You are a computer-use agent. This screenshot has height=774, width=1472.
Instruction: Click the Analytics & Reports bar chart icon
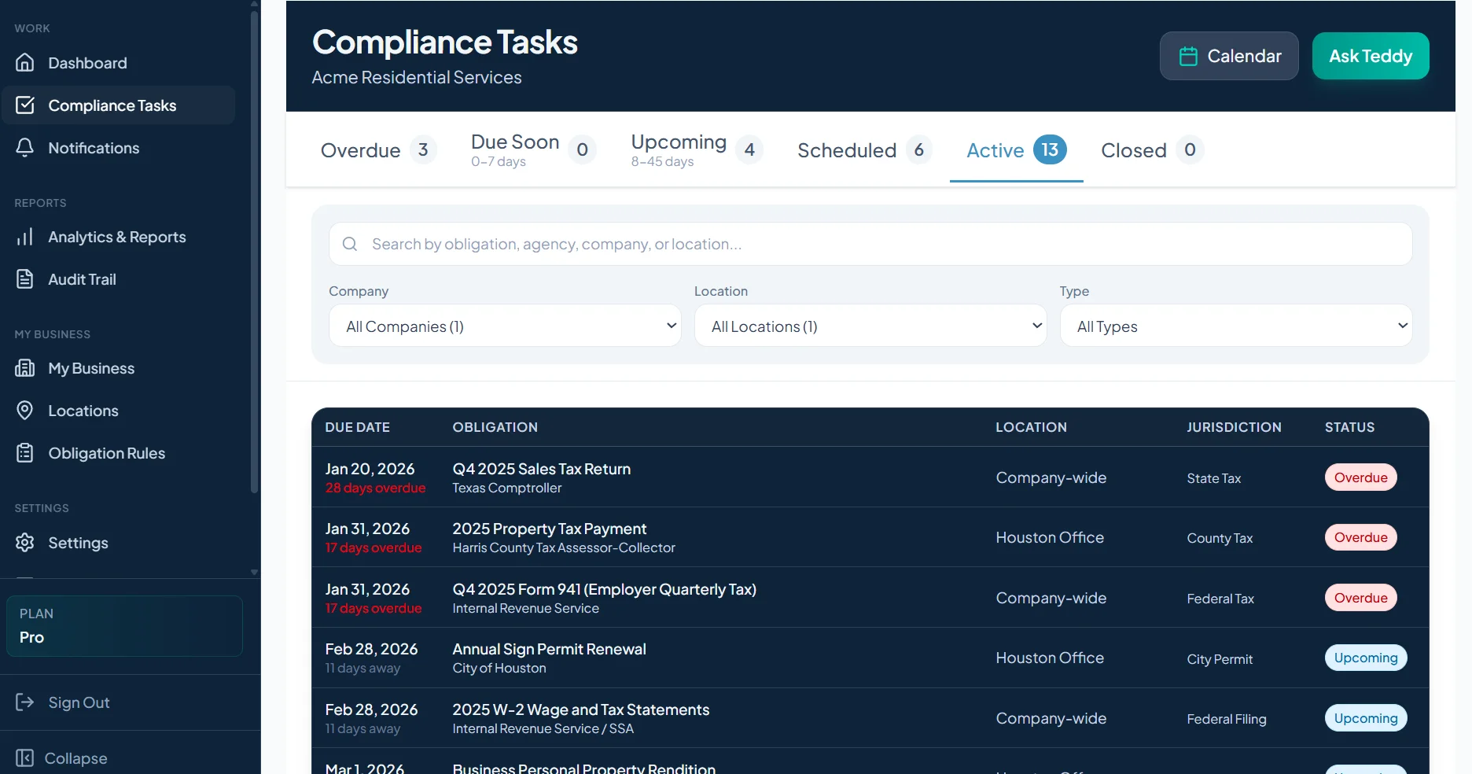[x=25, y=237]
